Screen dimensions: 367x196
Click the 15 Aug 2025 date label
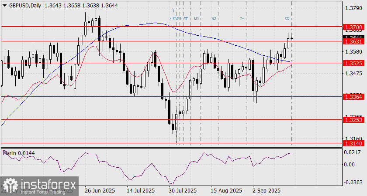[226, 190]
